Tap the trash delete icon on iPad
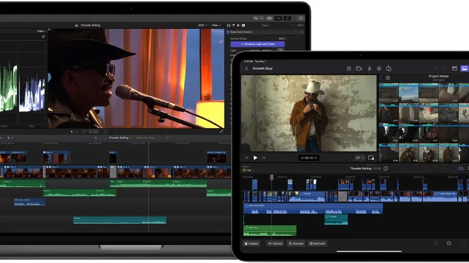 (435, 244)
